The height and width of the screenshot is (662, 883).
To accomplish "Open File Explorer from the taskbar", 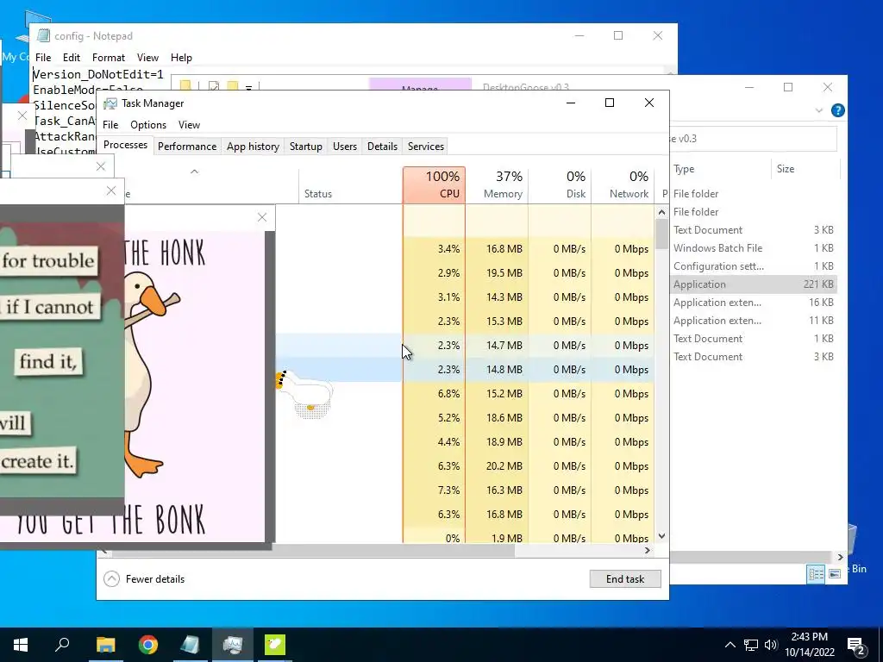I will (x=105, y=645).
